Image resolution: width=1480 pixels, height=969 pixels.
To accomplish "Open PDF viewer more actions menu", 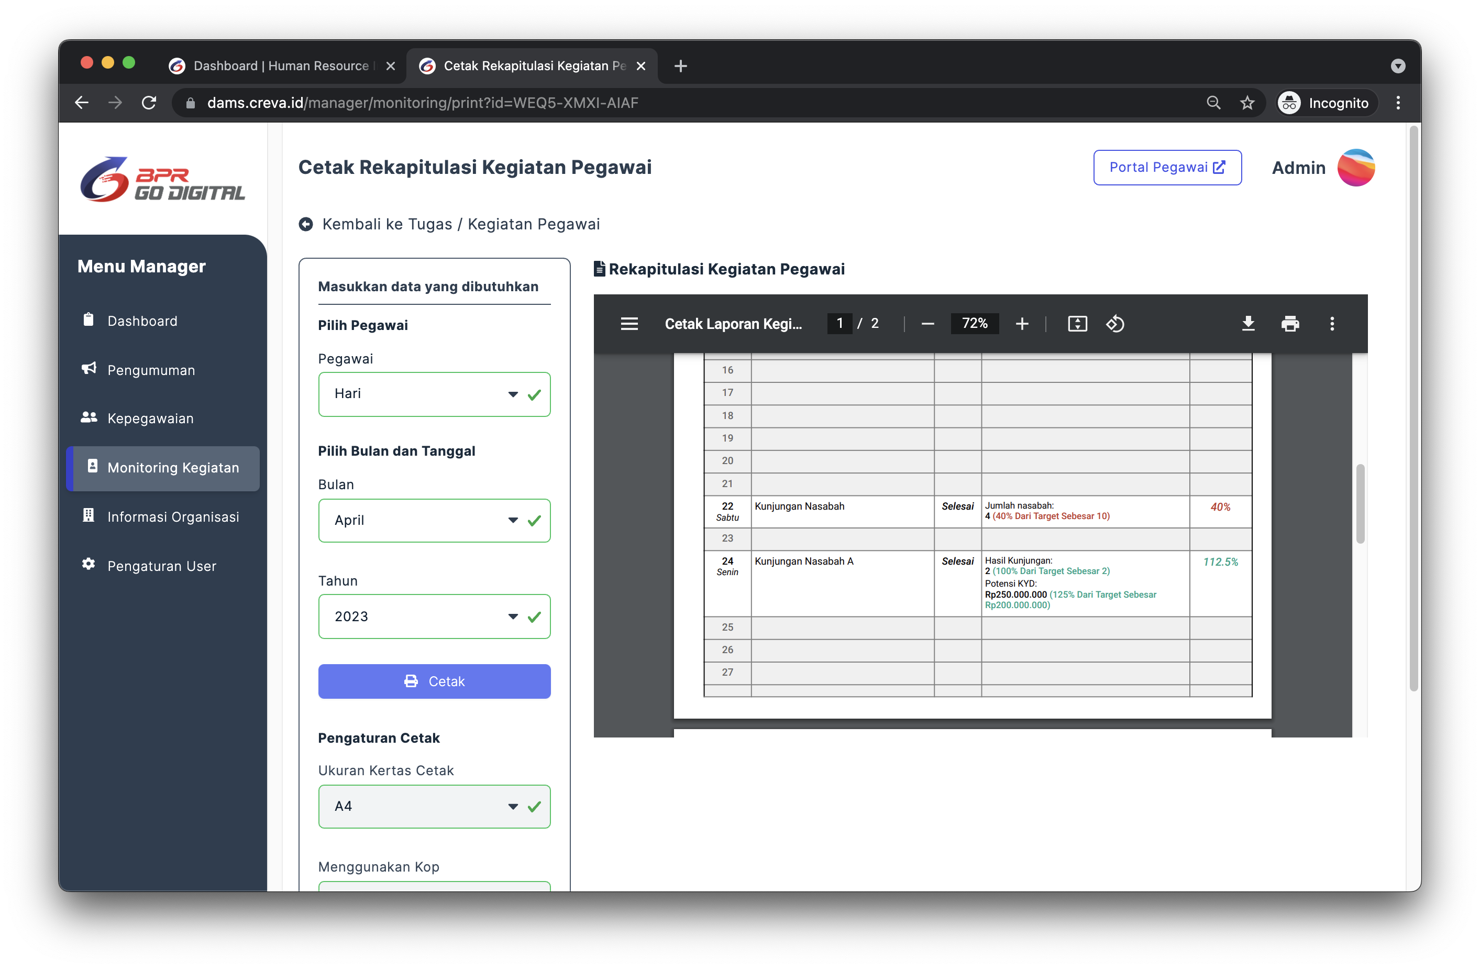I will point(1332,323).
